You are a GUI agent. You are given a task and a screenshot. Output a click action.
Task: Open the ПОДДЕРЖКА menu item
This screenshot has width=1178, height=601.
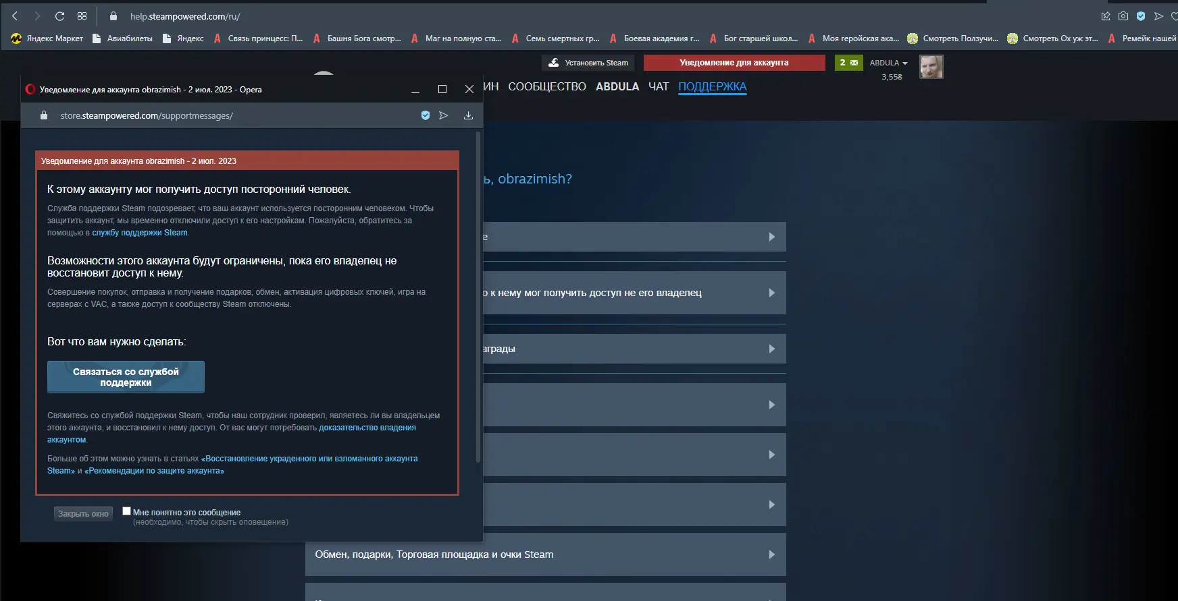coord(713,86)
